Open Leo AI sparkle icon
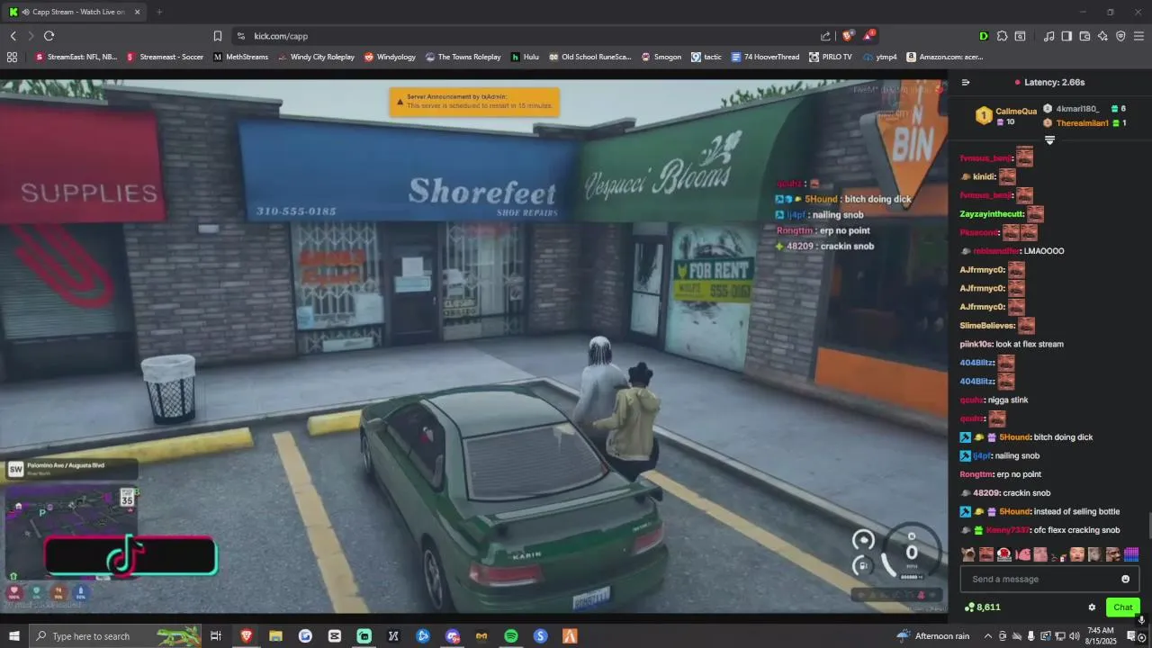The image size is (1152, 648). click(1102, 36)
